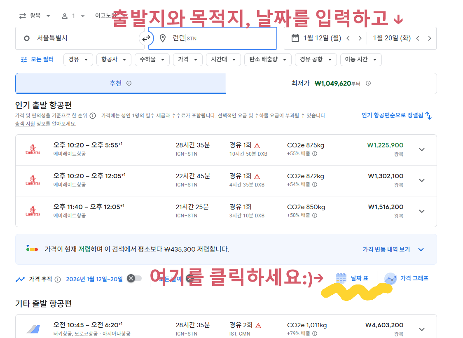The width and height of the screenshot is (463, 338).
Task: Open the 가격 그래프 chart icon
Action: tap(389, 278)
